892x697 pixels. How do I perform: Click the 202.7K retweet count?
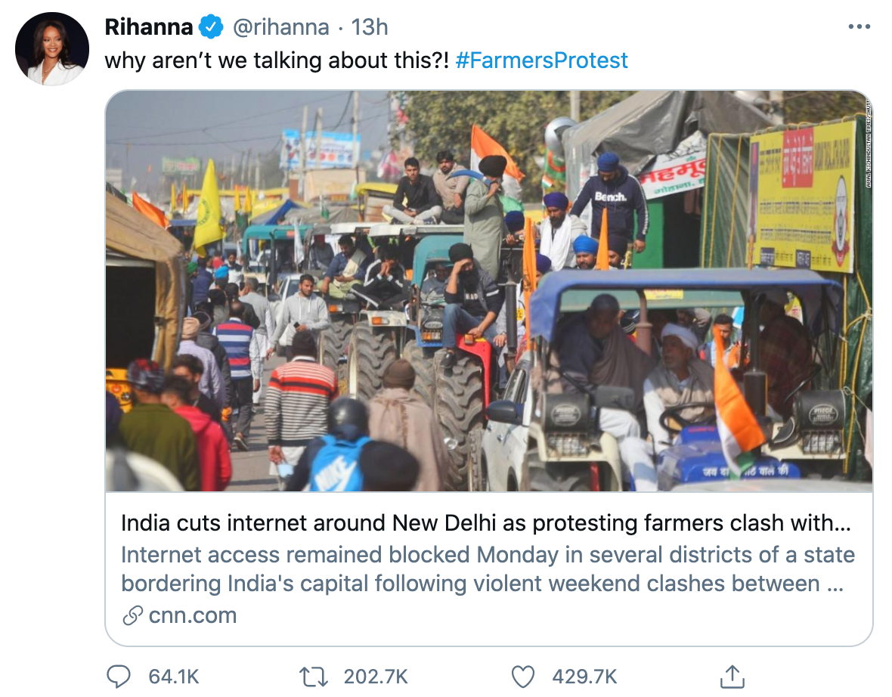[376, 676]
